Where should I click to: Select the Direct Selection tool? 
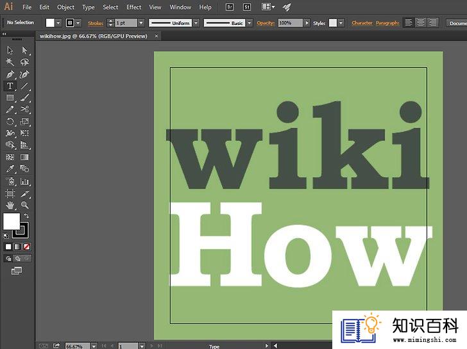click(x=25, y=50)
